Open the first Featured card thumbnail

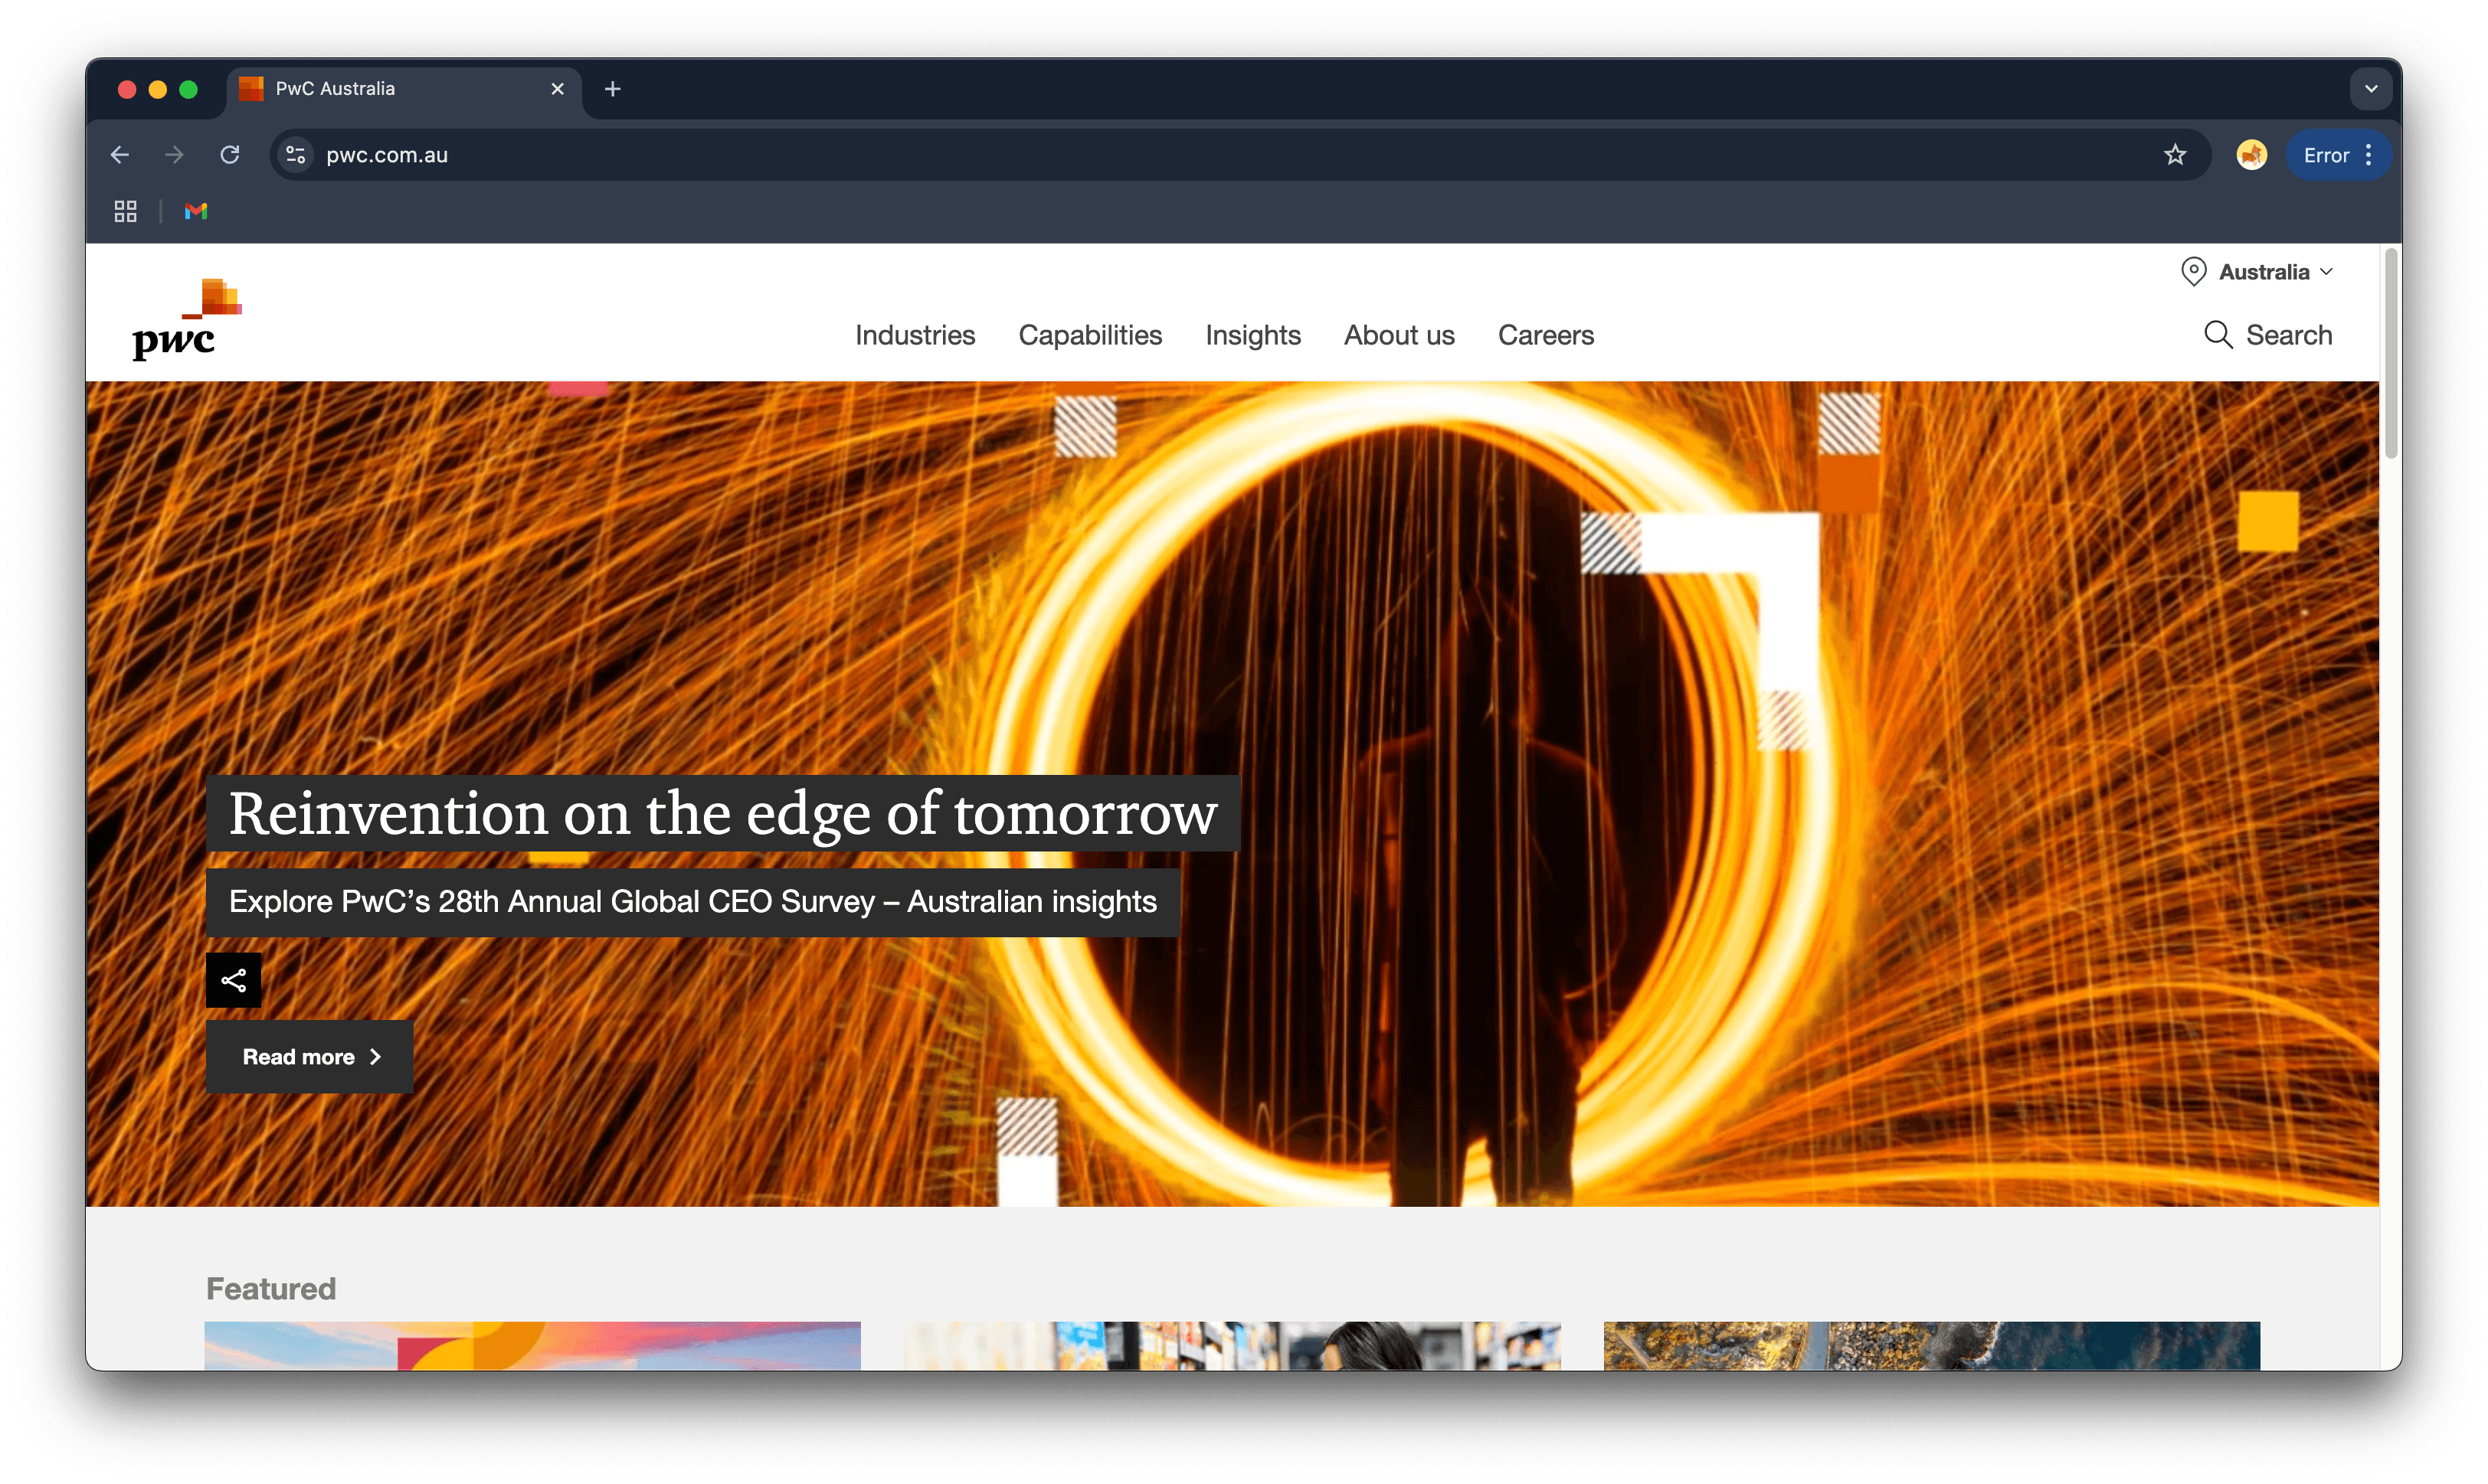tap(532, 1346)
